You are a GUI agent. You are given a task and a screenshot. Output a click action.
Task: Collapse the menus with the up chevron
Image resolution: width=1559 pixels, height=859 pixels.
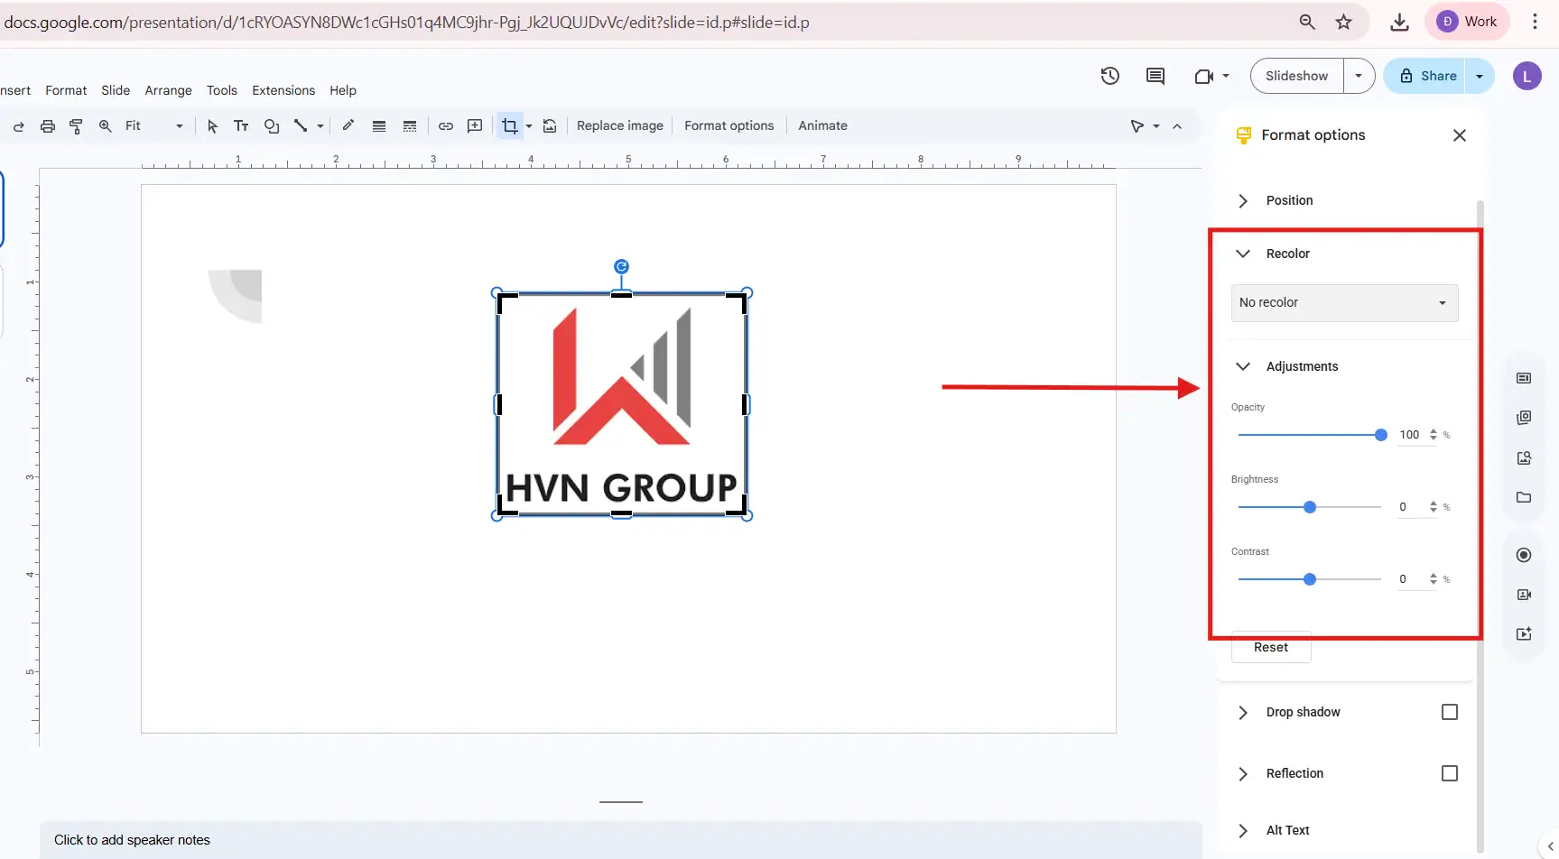(1177, 126)
